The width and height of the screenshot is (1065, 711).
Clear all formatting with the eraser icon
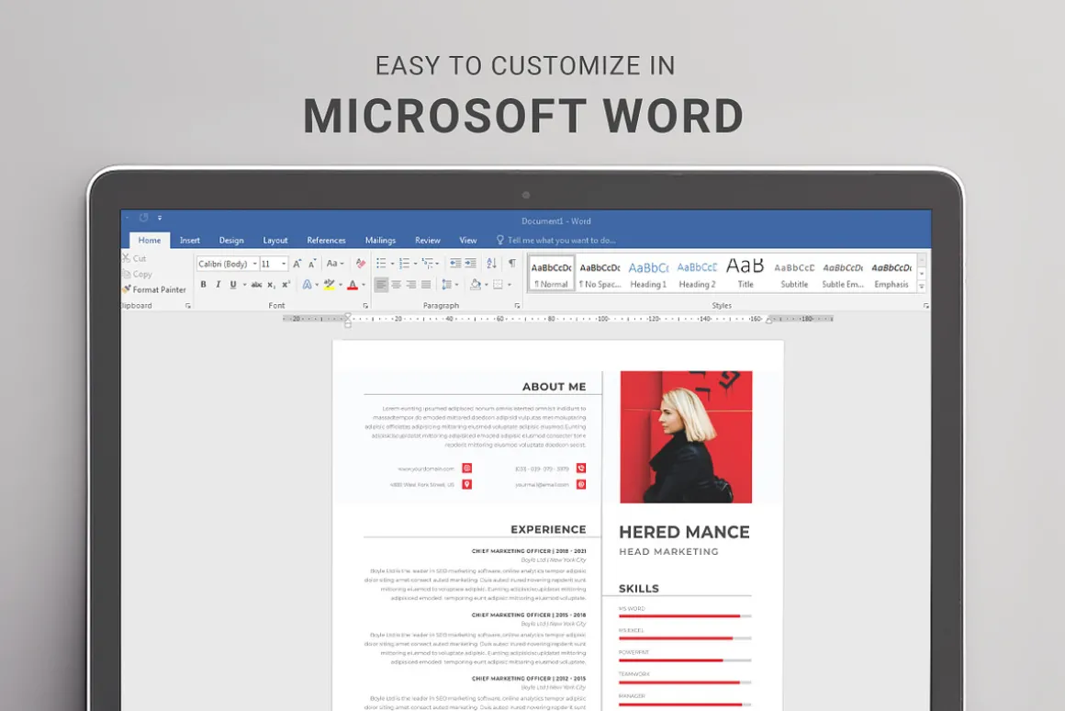[x=361, y=264]
